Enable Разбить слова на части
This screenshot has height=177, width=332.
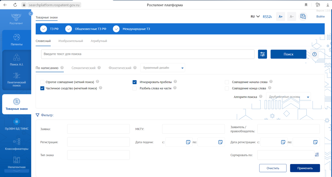point(134,88)
